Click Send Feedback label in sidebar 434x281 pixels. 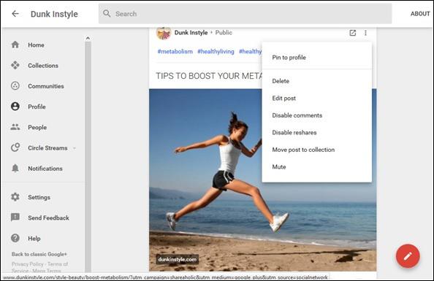(48, 218)
